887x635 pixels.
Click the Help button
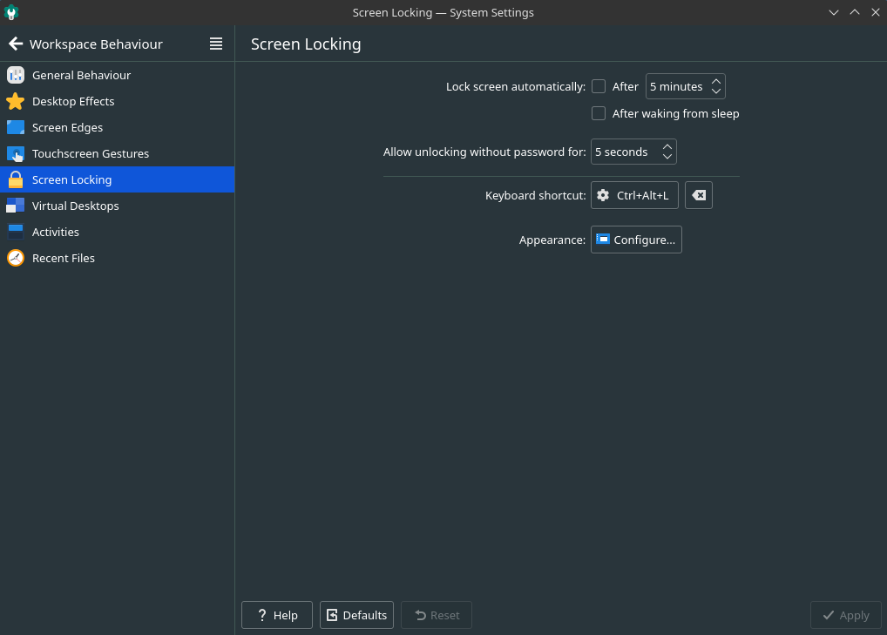[276, 615]
